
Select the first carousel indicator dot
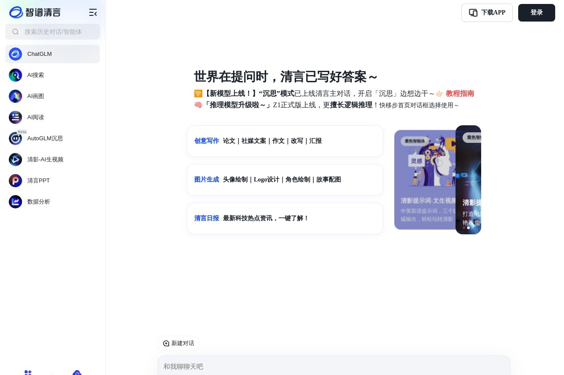[x=464, y=228]
